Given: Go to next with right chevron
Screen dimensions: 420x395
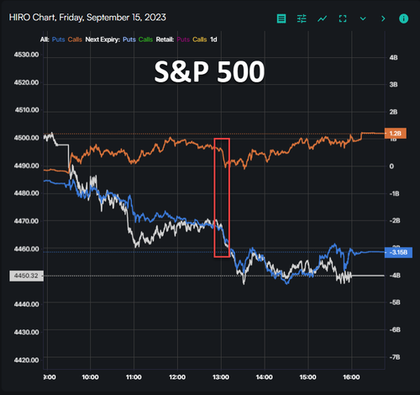Looking at the screenshot, I should pyautogui.click(x=383, y=18).
